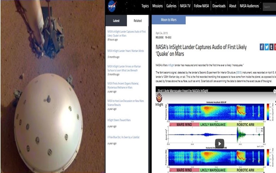
Task: Click the article headline text
Action: click(201, 50)
